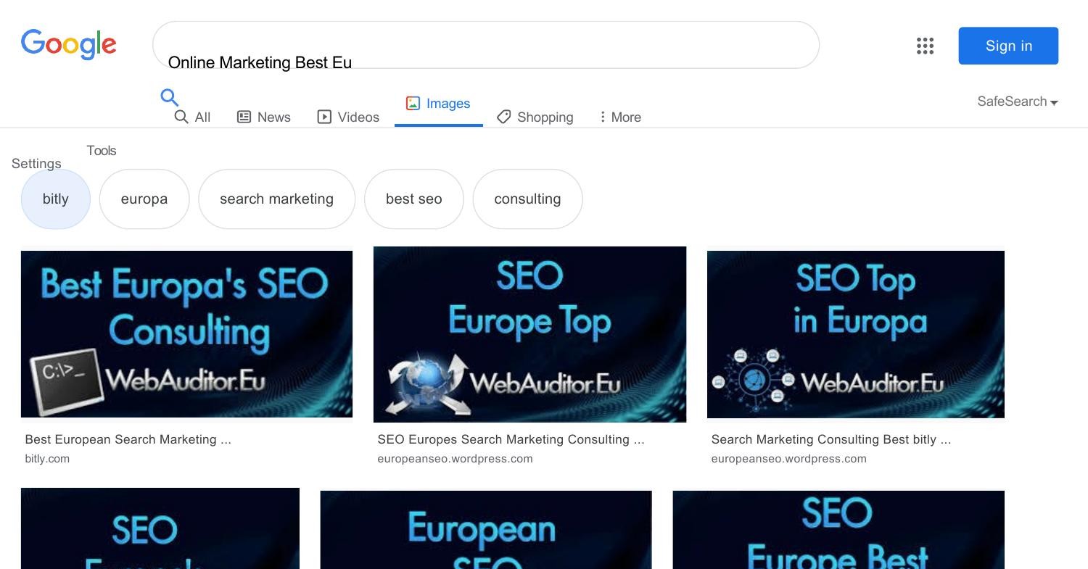Screen dimensions: 1088x569
Task: Expand the SafeSearch dropdown
Action: (x=1018, y=101)
